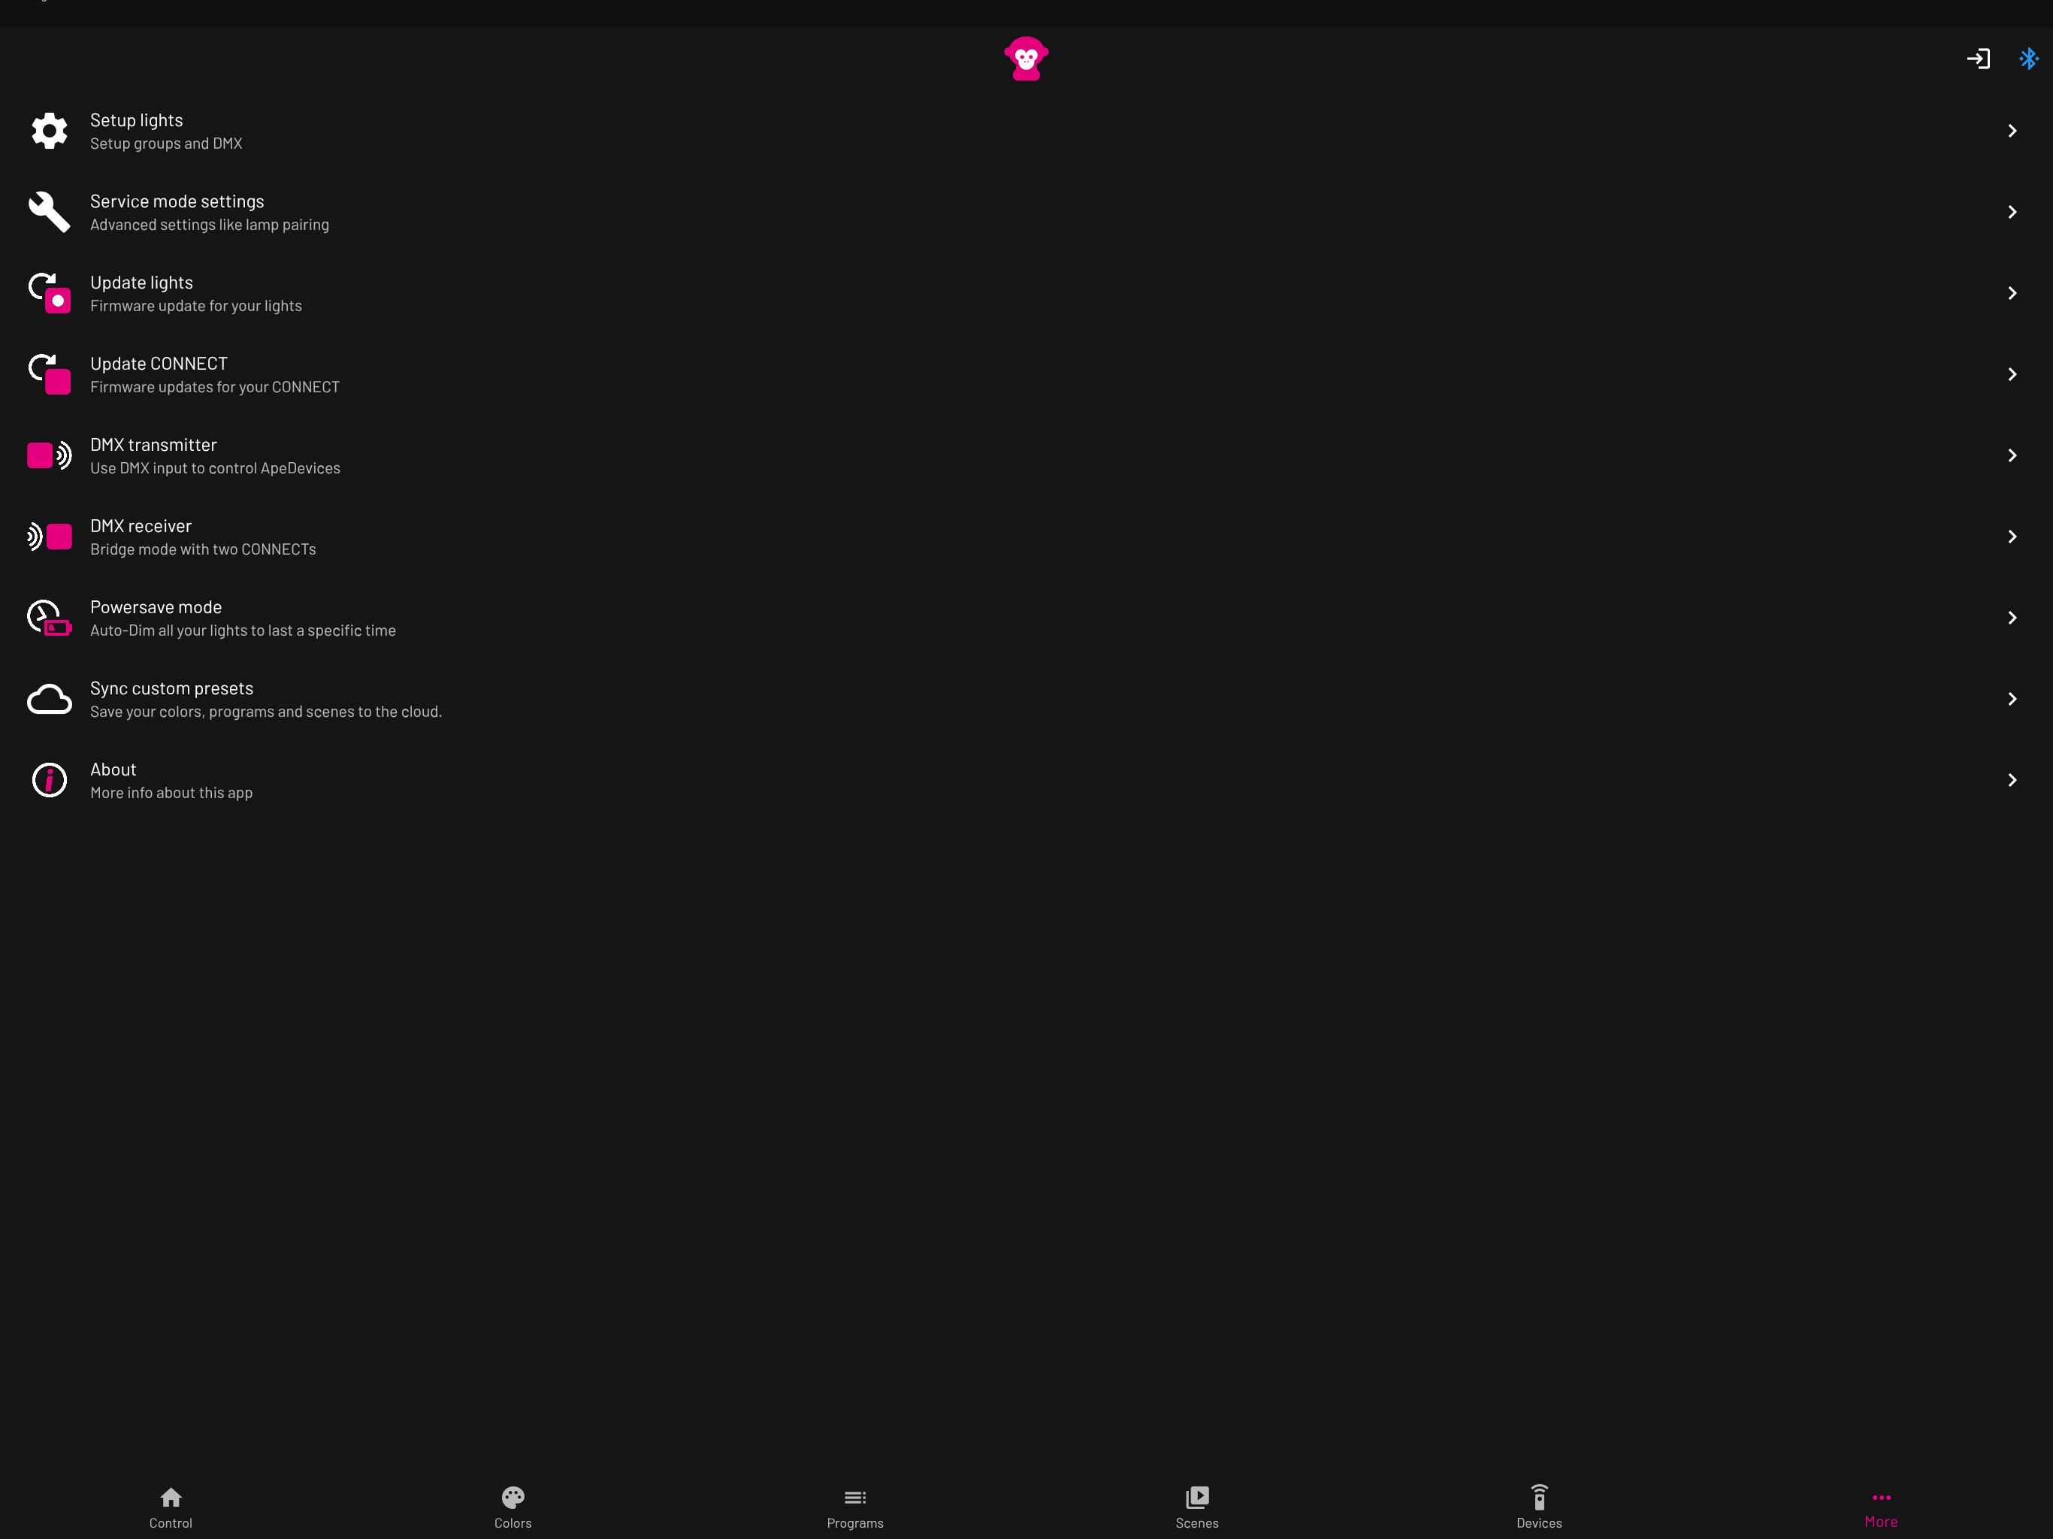Navigate to Colors tab

514,1505
